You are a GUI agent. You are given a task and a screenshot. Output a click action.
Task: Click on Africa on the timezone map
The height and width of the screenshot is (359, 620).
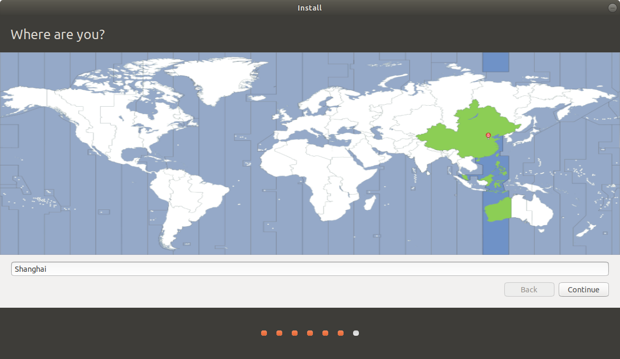click(x=320, y=178)
